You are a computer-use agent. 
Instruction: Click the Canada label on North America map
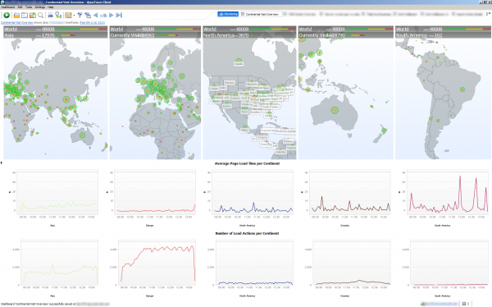click(239, 64)
